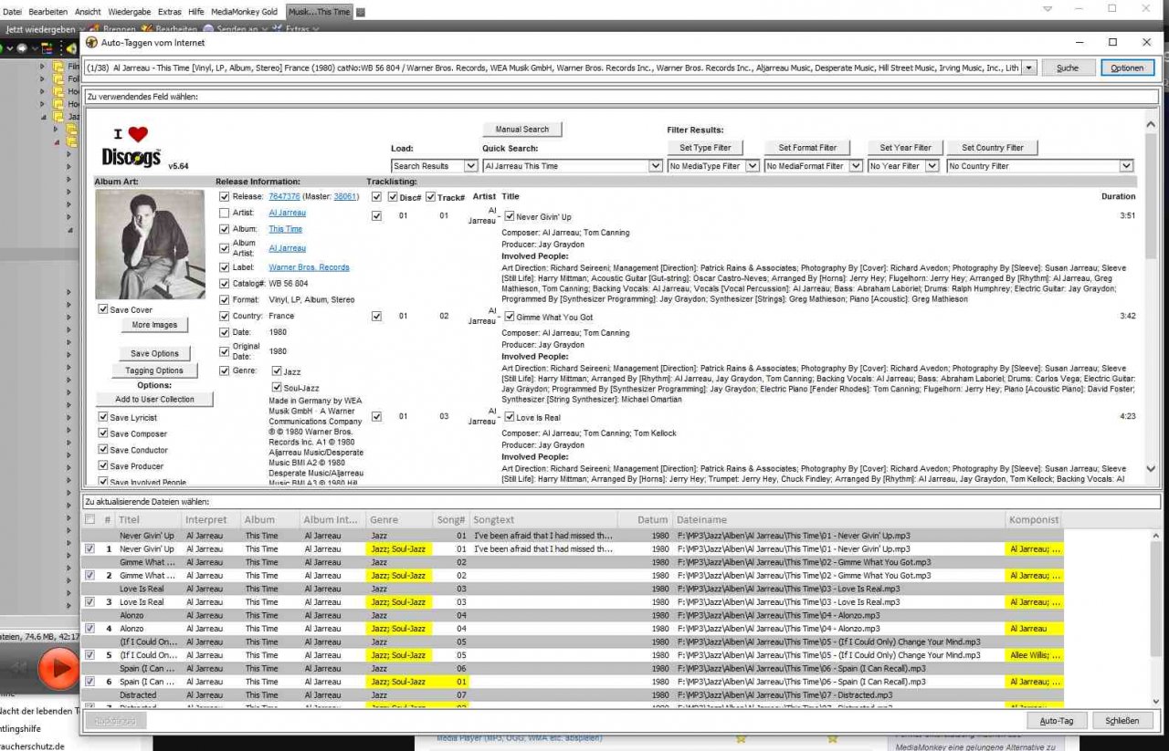1169x751 pixels.
Task: Click the Brennen icon in the main toolbar
Action: (x=95, y=29)
